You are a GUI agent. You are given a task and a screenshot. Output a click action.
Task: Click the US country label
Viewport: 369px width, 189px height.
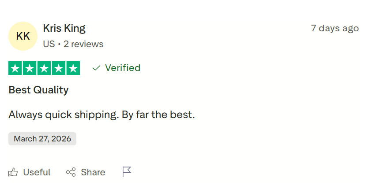coord(49,44)
